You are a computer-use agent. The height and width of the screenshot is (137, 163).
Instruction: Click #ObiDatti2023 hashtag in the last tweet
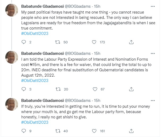34,122
